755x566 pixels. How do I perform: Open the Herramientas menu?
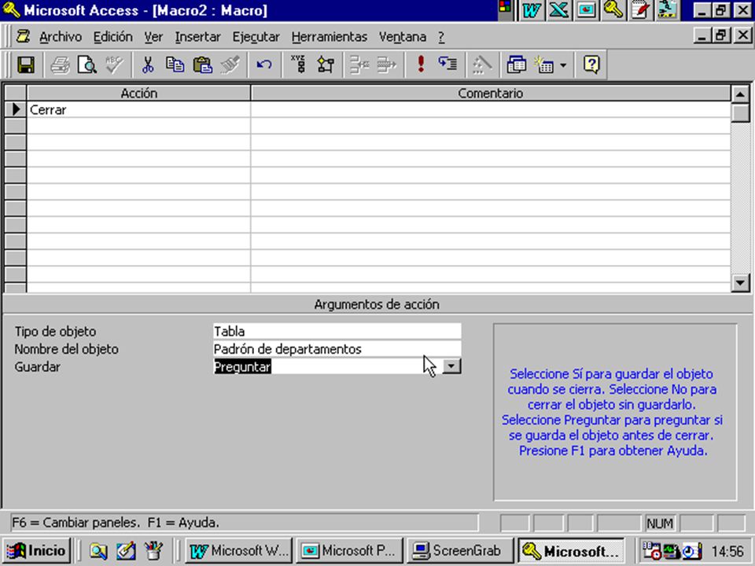(x=329, y=37)
